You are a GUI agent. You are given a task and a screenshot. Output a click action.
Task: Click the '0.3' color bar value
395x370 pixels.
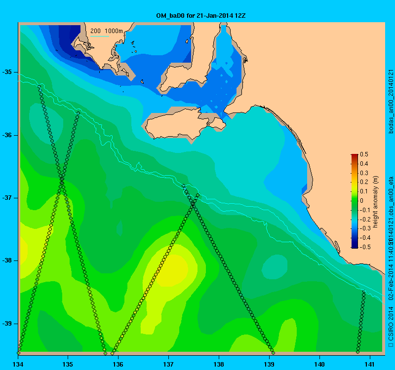click(x=364, y=173)
